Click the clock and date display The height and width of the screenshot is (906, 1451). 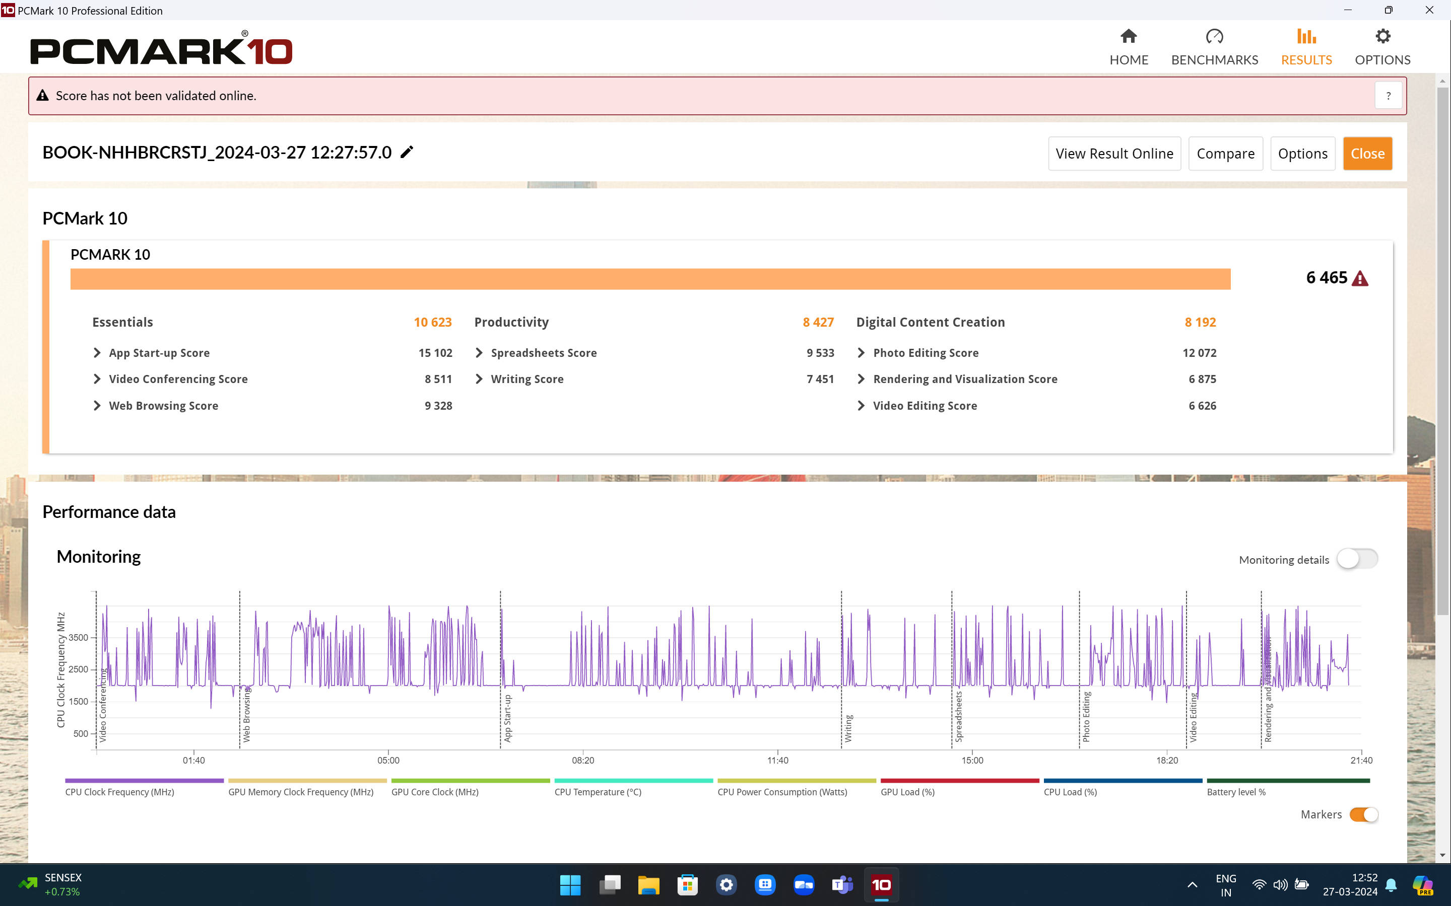1350,884
